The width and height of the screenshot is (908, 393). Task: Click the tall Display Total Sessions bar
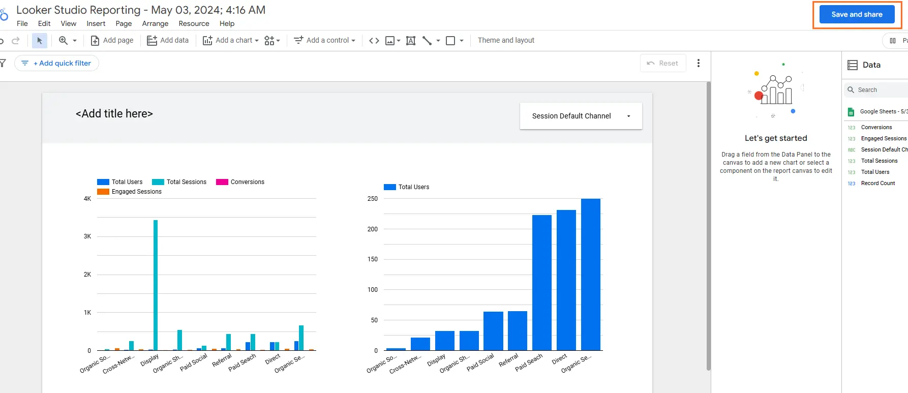pyautogui.click(x=156, y=285)
